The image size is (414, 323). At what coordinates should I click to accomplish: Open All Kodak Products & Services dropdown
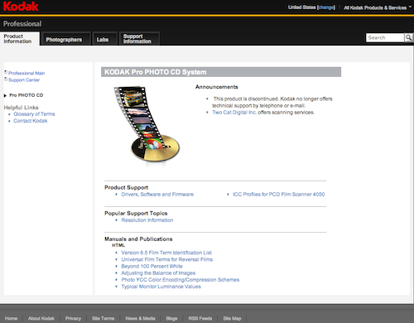(x=378, y=7)
